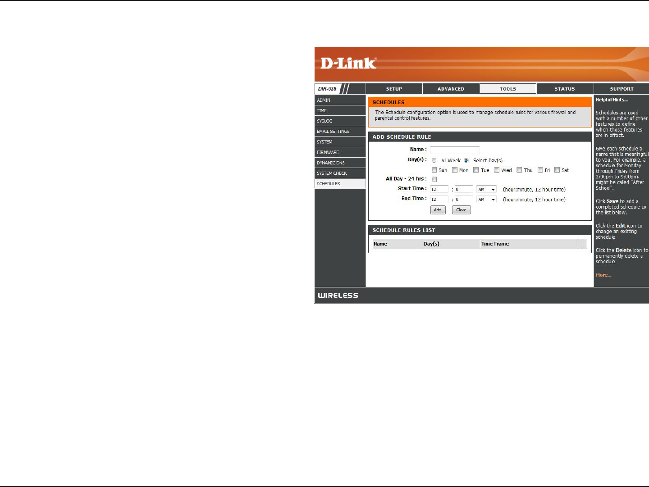Open the Start Time AM/PM dropdown

pyautogui.click(x=486, y=189)
